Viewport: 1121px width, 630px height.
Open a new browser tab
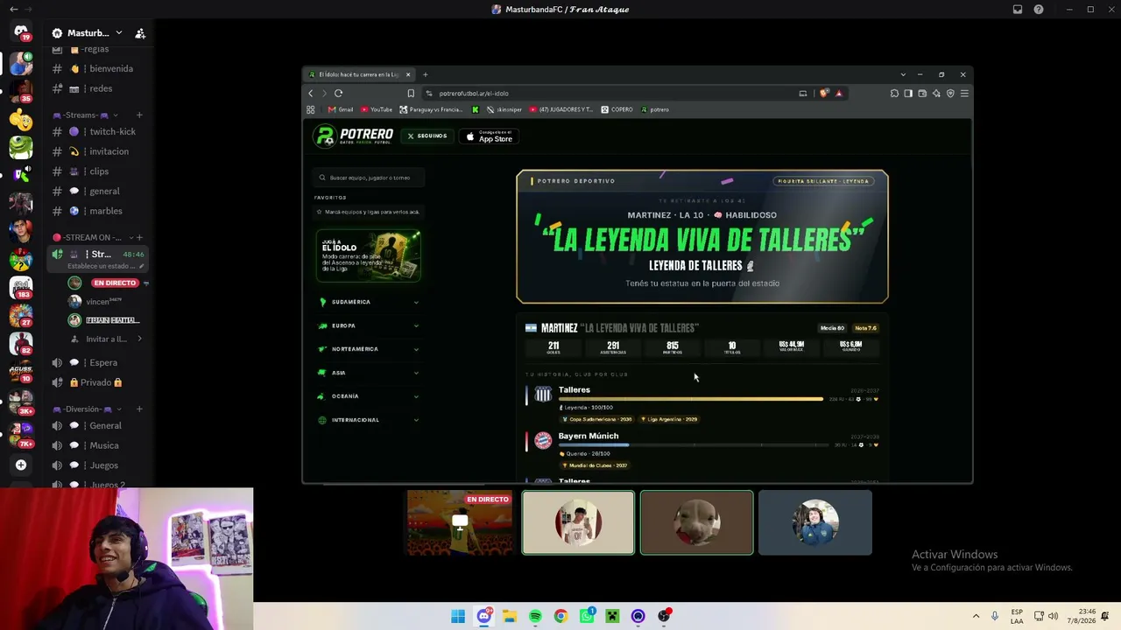click(x=426, y=74)
